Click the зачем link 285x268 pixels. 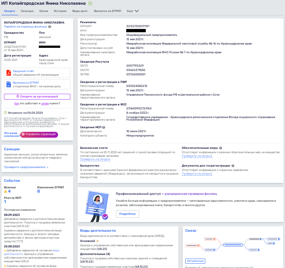pos(45,104)
